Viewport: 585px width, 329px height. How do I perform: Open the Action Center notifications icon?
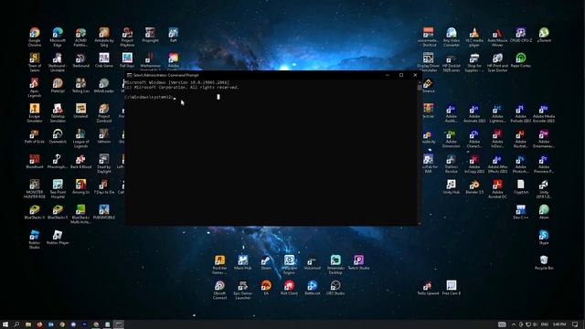[x=575, y=324]
